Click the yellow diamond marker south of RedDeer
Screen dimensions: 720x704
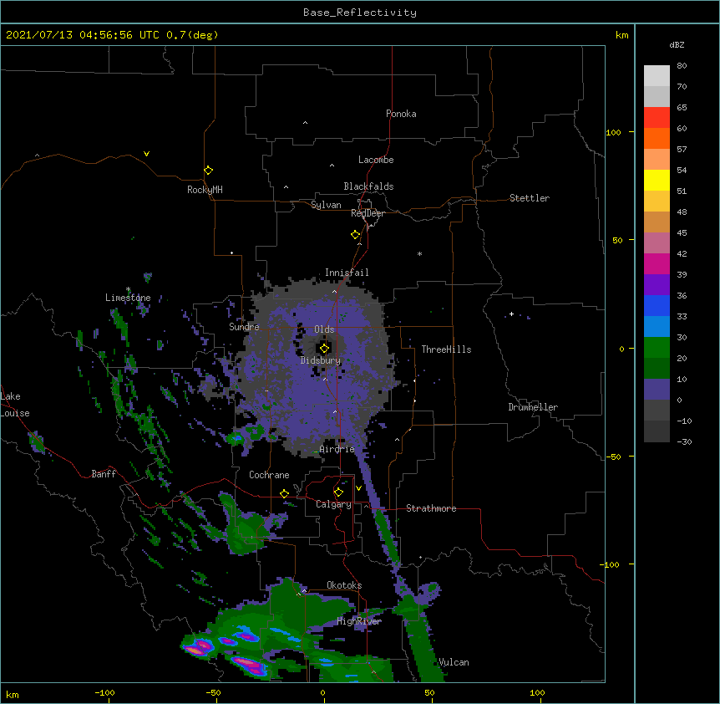[x=355, y=235]
